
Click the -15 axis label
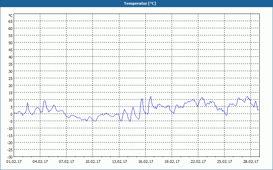tap(10, 135)
